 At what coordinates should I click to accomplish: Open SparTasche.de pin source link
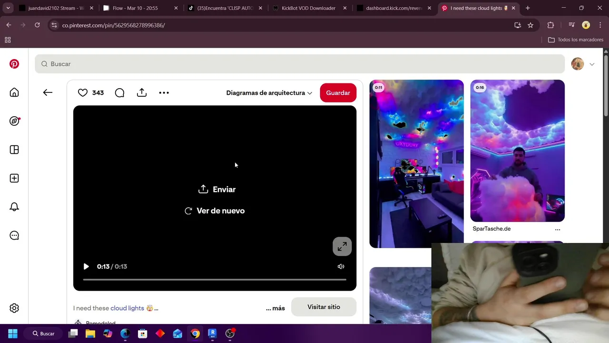coord(491,229)
